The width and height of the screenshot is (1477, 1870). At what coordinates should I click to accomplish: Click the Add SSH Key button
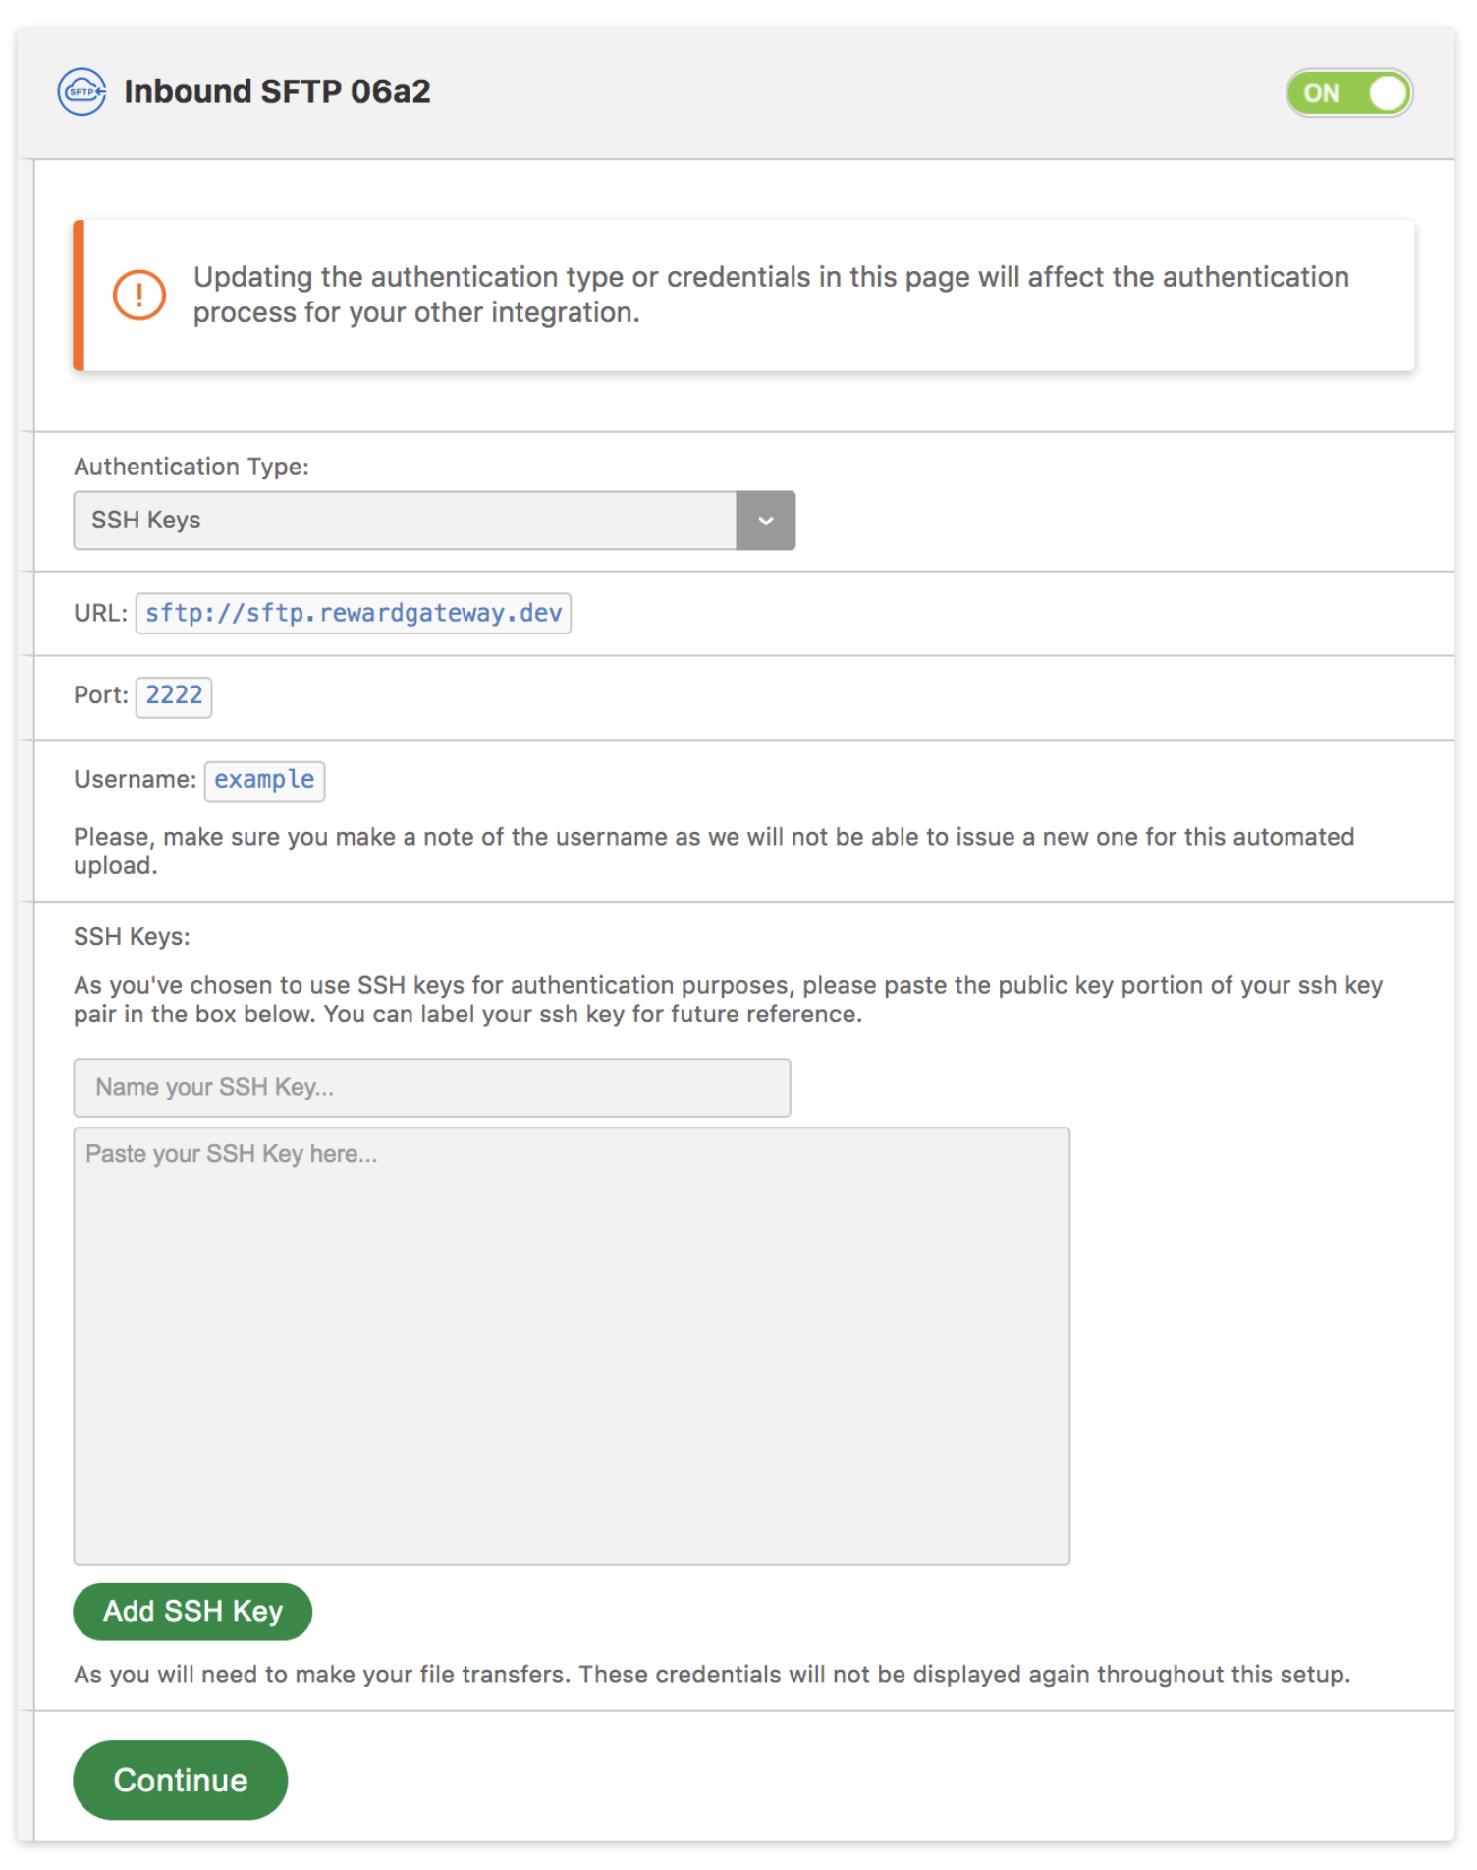tap(192, 1612)
